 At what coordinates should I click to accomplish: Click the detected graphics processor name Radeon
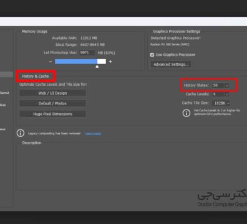click(x=170, y=44)
